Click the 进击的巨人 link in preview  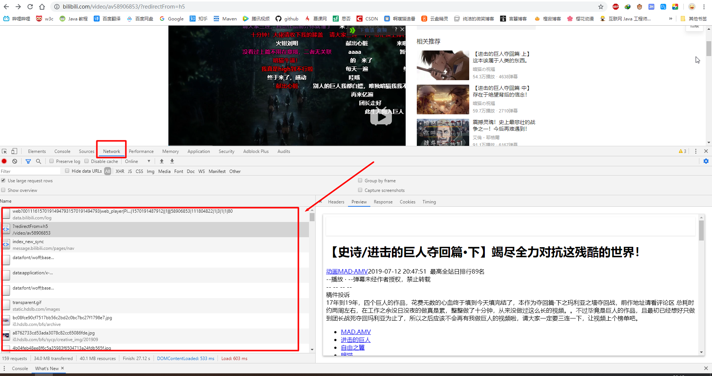coord(356,340)
